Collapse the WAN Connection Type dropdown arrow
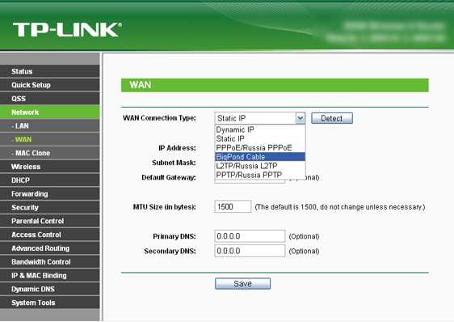This screenshot has height=322, width=454. (301, 118)
